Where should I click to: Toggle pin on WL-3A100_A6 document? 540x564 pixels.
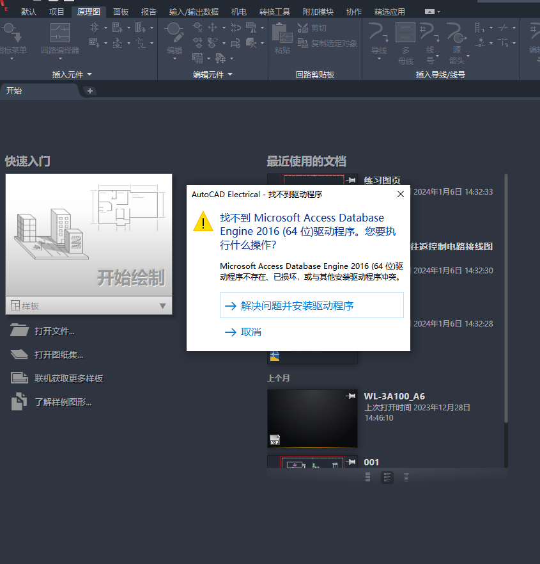[350, 397]
